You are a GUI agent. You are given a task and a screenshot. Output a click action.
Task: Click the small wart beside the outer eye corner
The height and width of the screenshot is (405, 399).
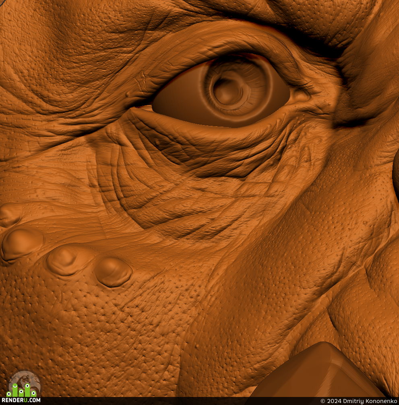pyautogui.click(x=128, y=94)
